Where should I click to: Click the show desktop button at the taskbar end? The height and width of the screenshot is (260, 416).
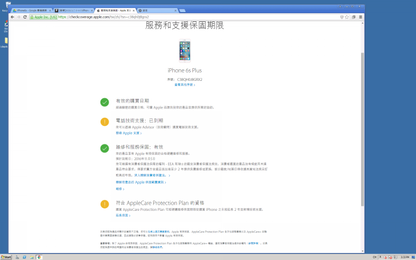[x=414, y=257]
